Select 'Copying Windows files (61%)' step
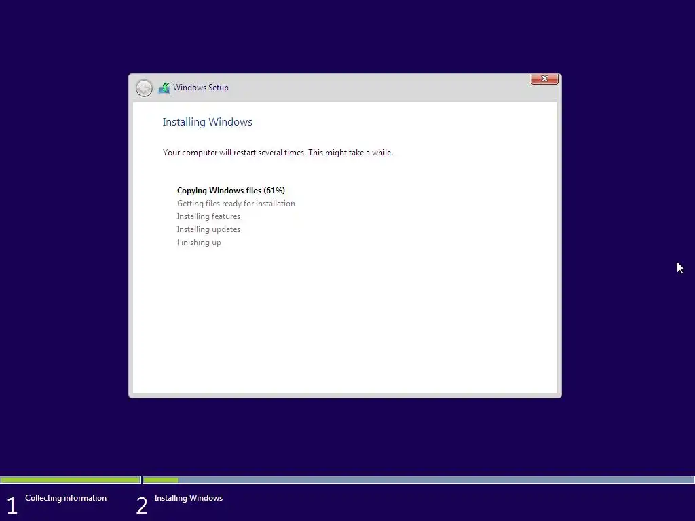This screenshot has height=521, width=695. (x=231, y=191)
